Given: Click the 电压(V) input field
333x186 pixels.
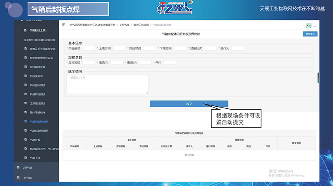Looking at the screenshot, I should (x=145, y=63).
